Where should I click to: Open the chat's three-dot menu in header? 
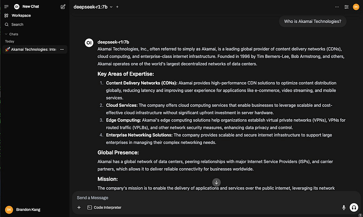pos(337,7)
